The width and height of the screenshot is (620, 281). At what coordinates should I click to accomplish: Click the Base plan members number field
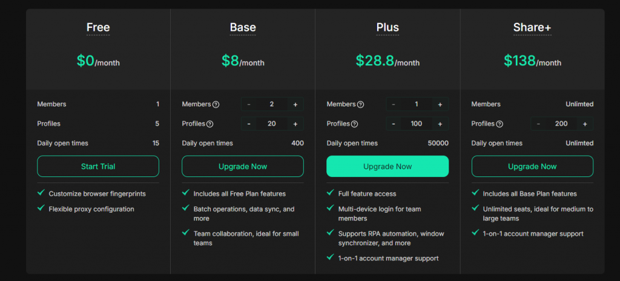[x=272, y=105]
